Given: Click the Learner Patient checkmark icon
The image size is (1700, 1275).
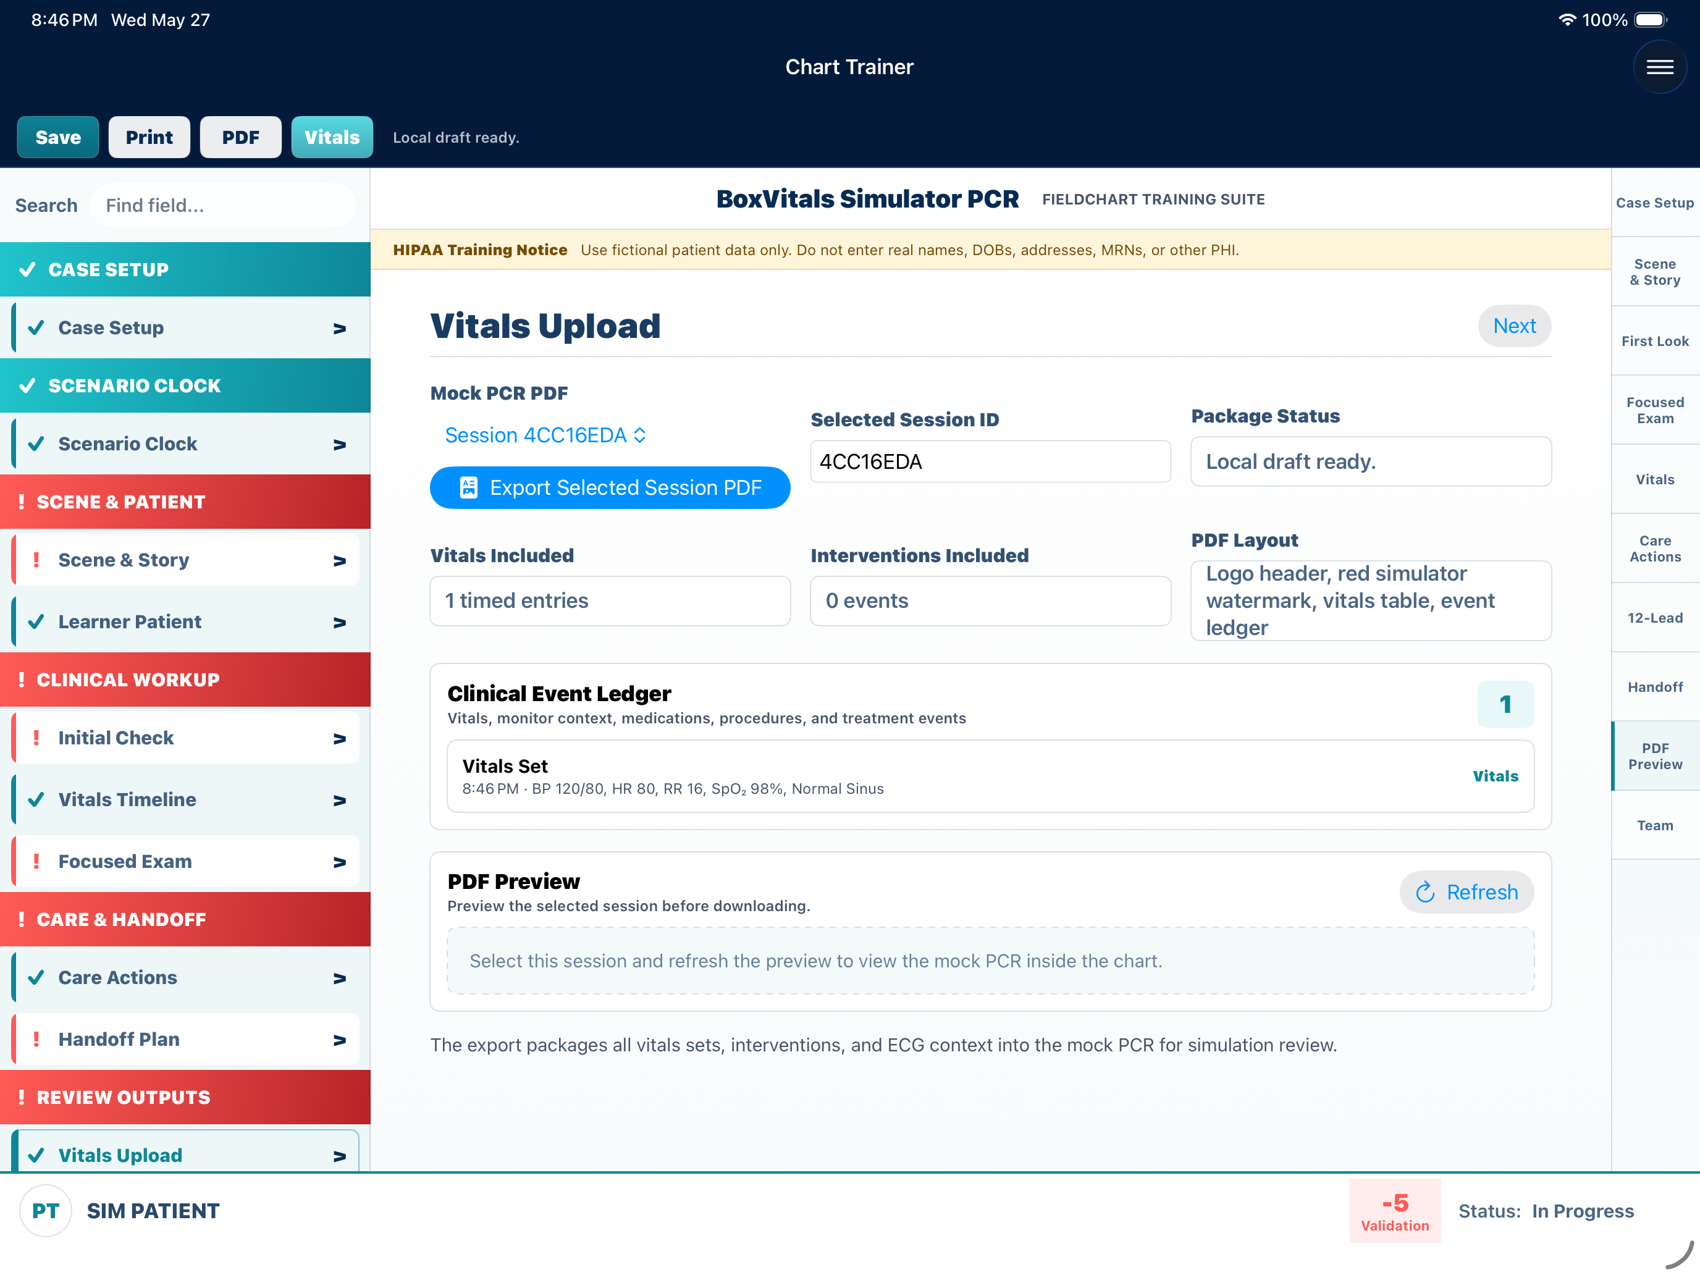Looking at the screenshot, I should point(35,621).
